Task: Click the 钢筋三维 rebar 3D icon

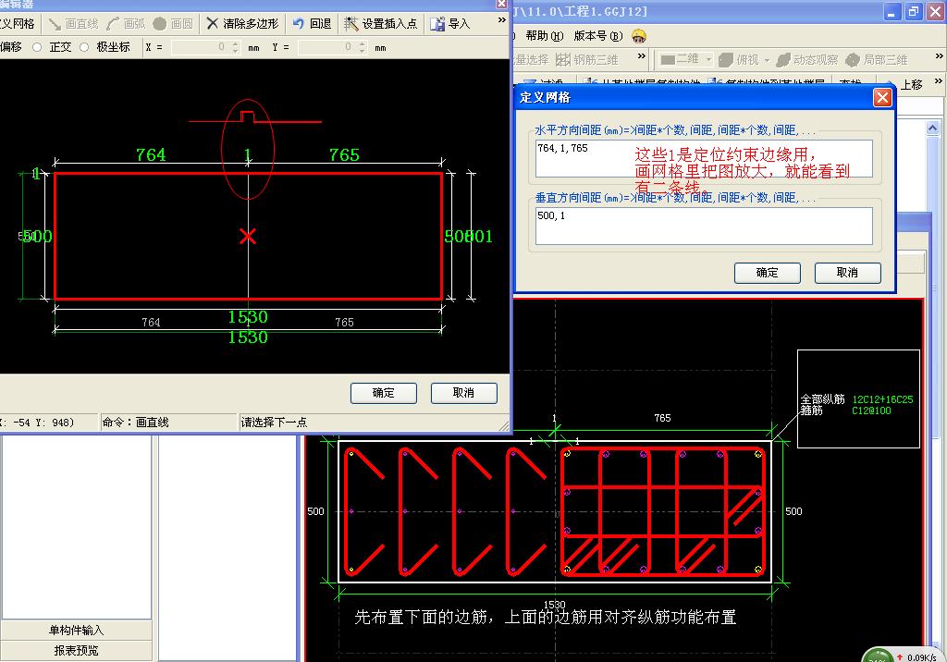Action: point(563,59)
